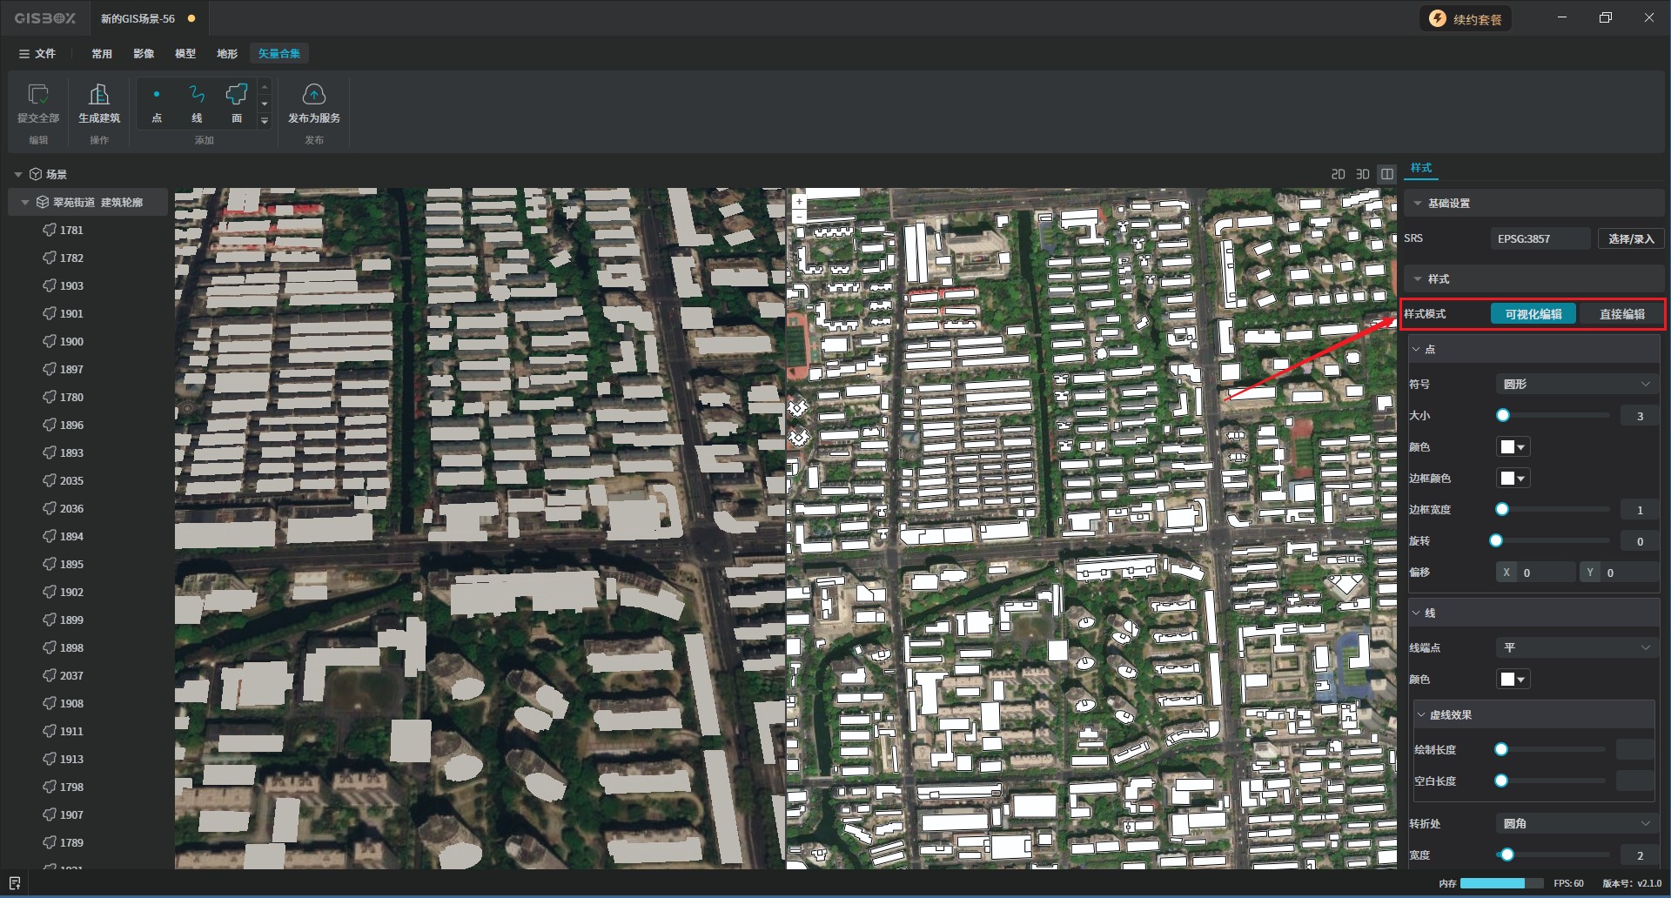Click the map zoom-in plus button

click(x=799, y=201)
